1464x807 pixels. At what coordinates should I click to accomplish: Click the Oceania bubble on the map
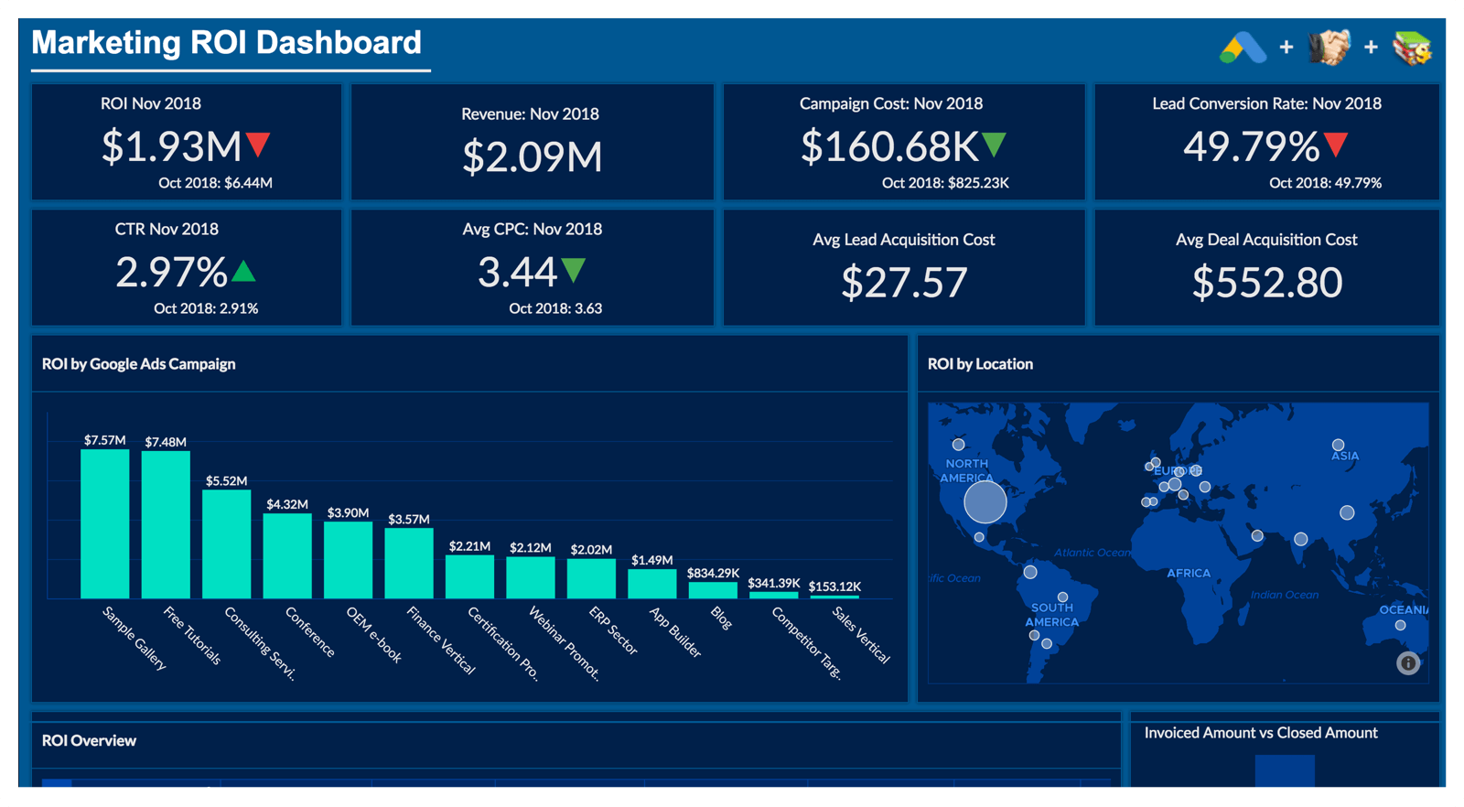(x=1400, y=626)
